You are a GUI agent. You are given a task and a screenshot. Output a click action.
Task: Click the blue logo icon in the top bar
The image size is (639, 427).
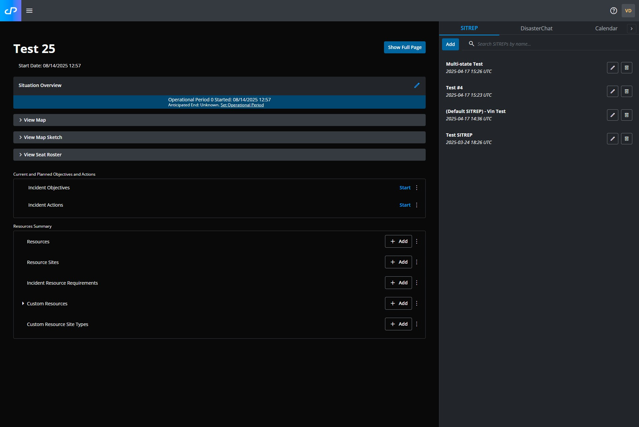click(11, 11)
